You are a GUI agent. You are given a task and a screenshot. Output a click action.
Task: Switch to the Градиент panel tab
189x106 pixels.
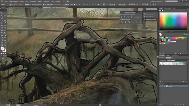pos(168,55)
